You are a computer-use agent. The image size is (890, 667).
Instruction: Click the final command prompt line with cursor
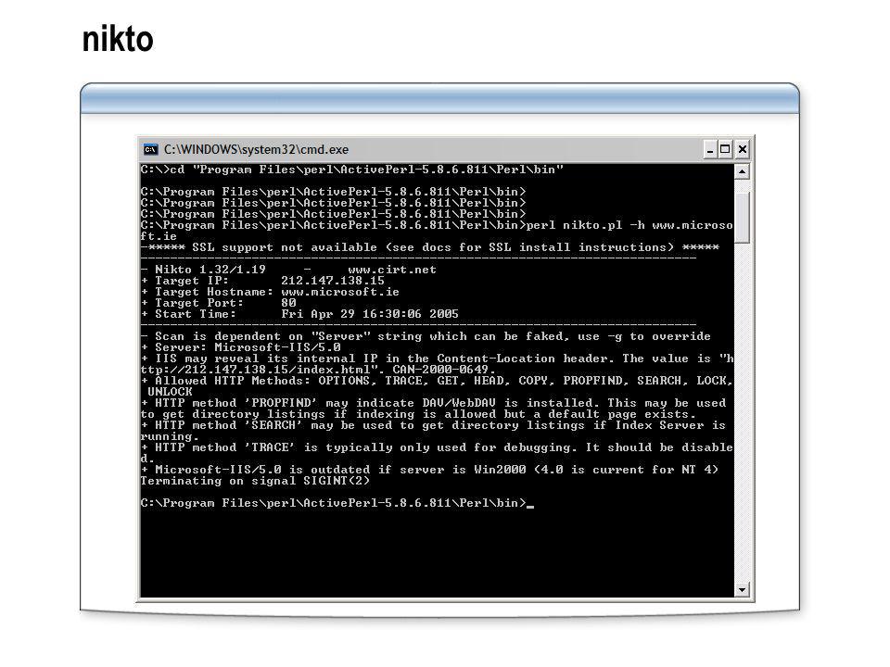coord(337,503)
